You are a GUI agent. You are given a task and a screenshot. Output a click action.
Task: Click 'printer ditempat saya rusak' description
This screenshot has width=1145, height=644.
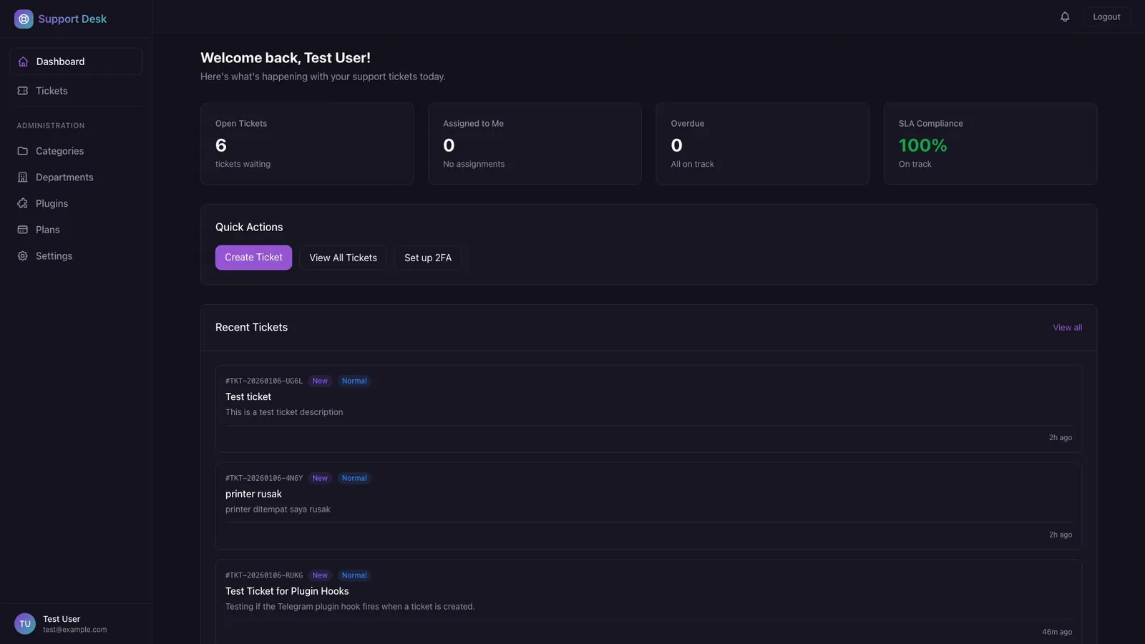click(x=278, y=509)
